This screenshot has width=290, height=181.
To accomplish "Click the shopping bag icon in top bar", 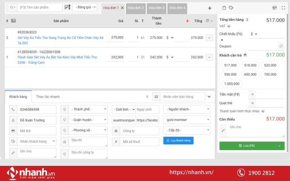I will pos(224,8).
